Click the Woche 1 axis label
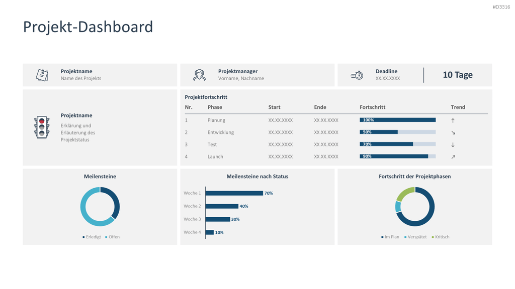515x289 pixels. [x=192, y=193]
